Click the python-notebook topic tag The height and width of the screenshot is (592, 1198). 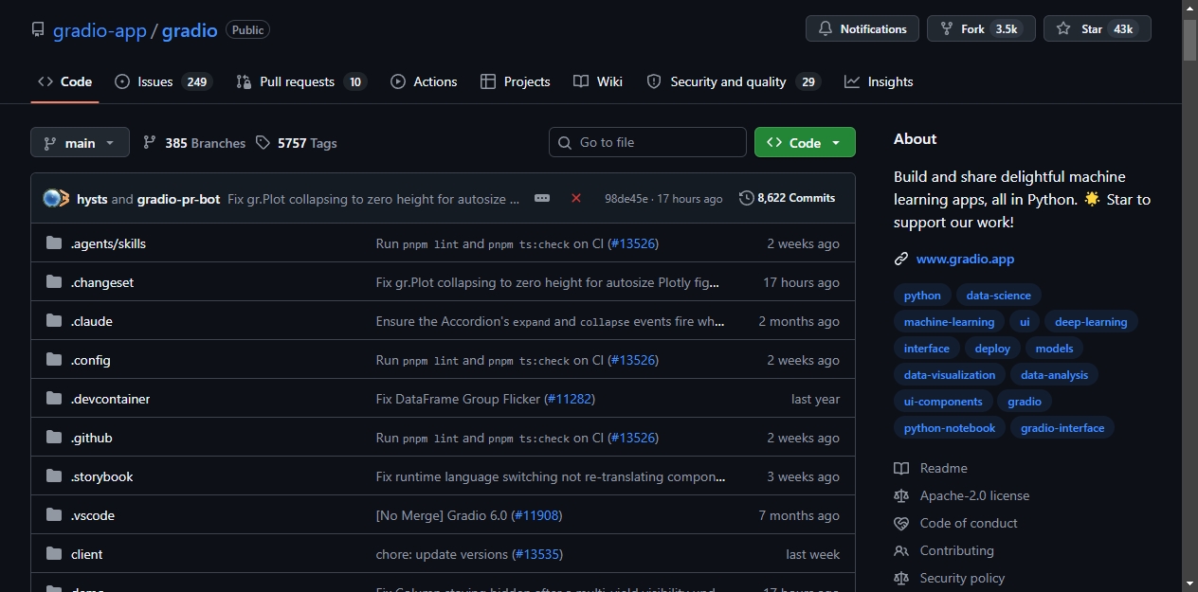[x=950, y=428]
